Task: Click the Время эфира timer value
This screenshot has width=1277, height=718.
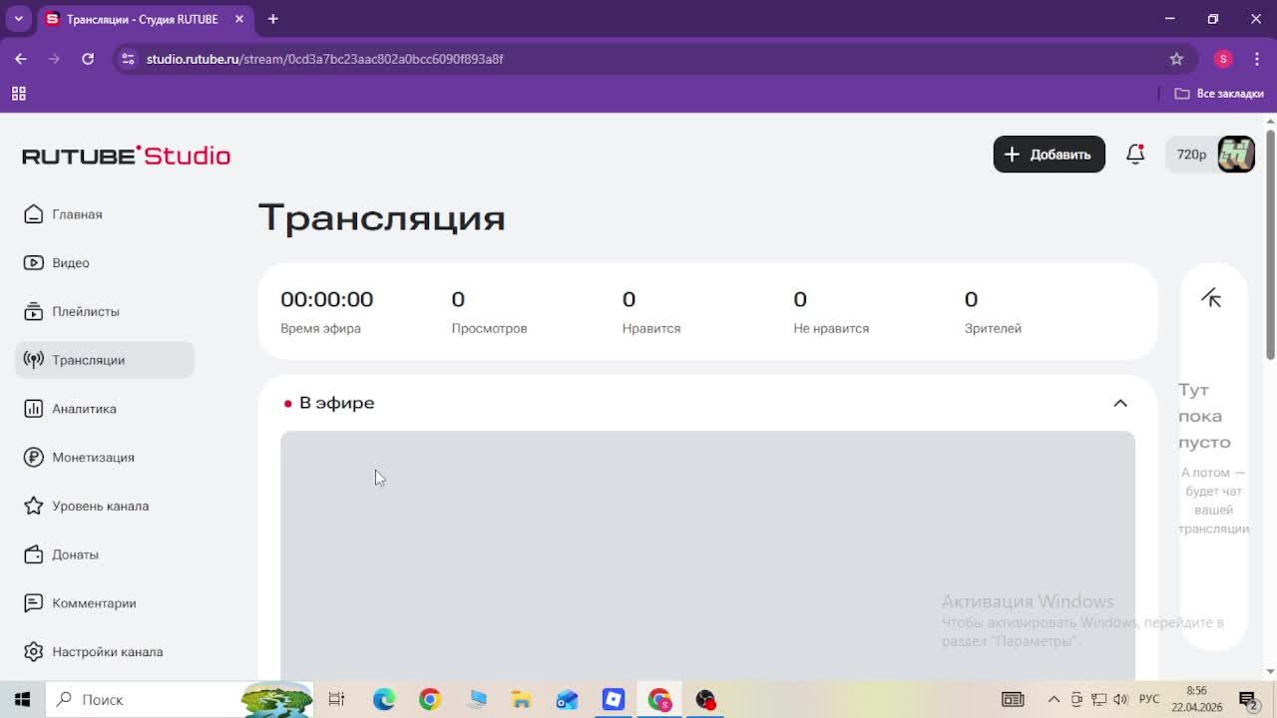Action: pos(326,299)
